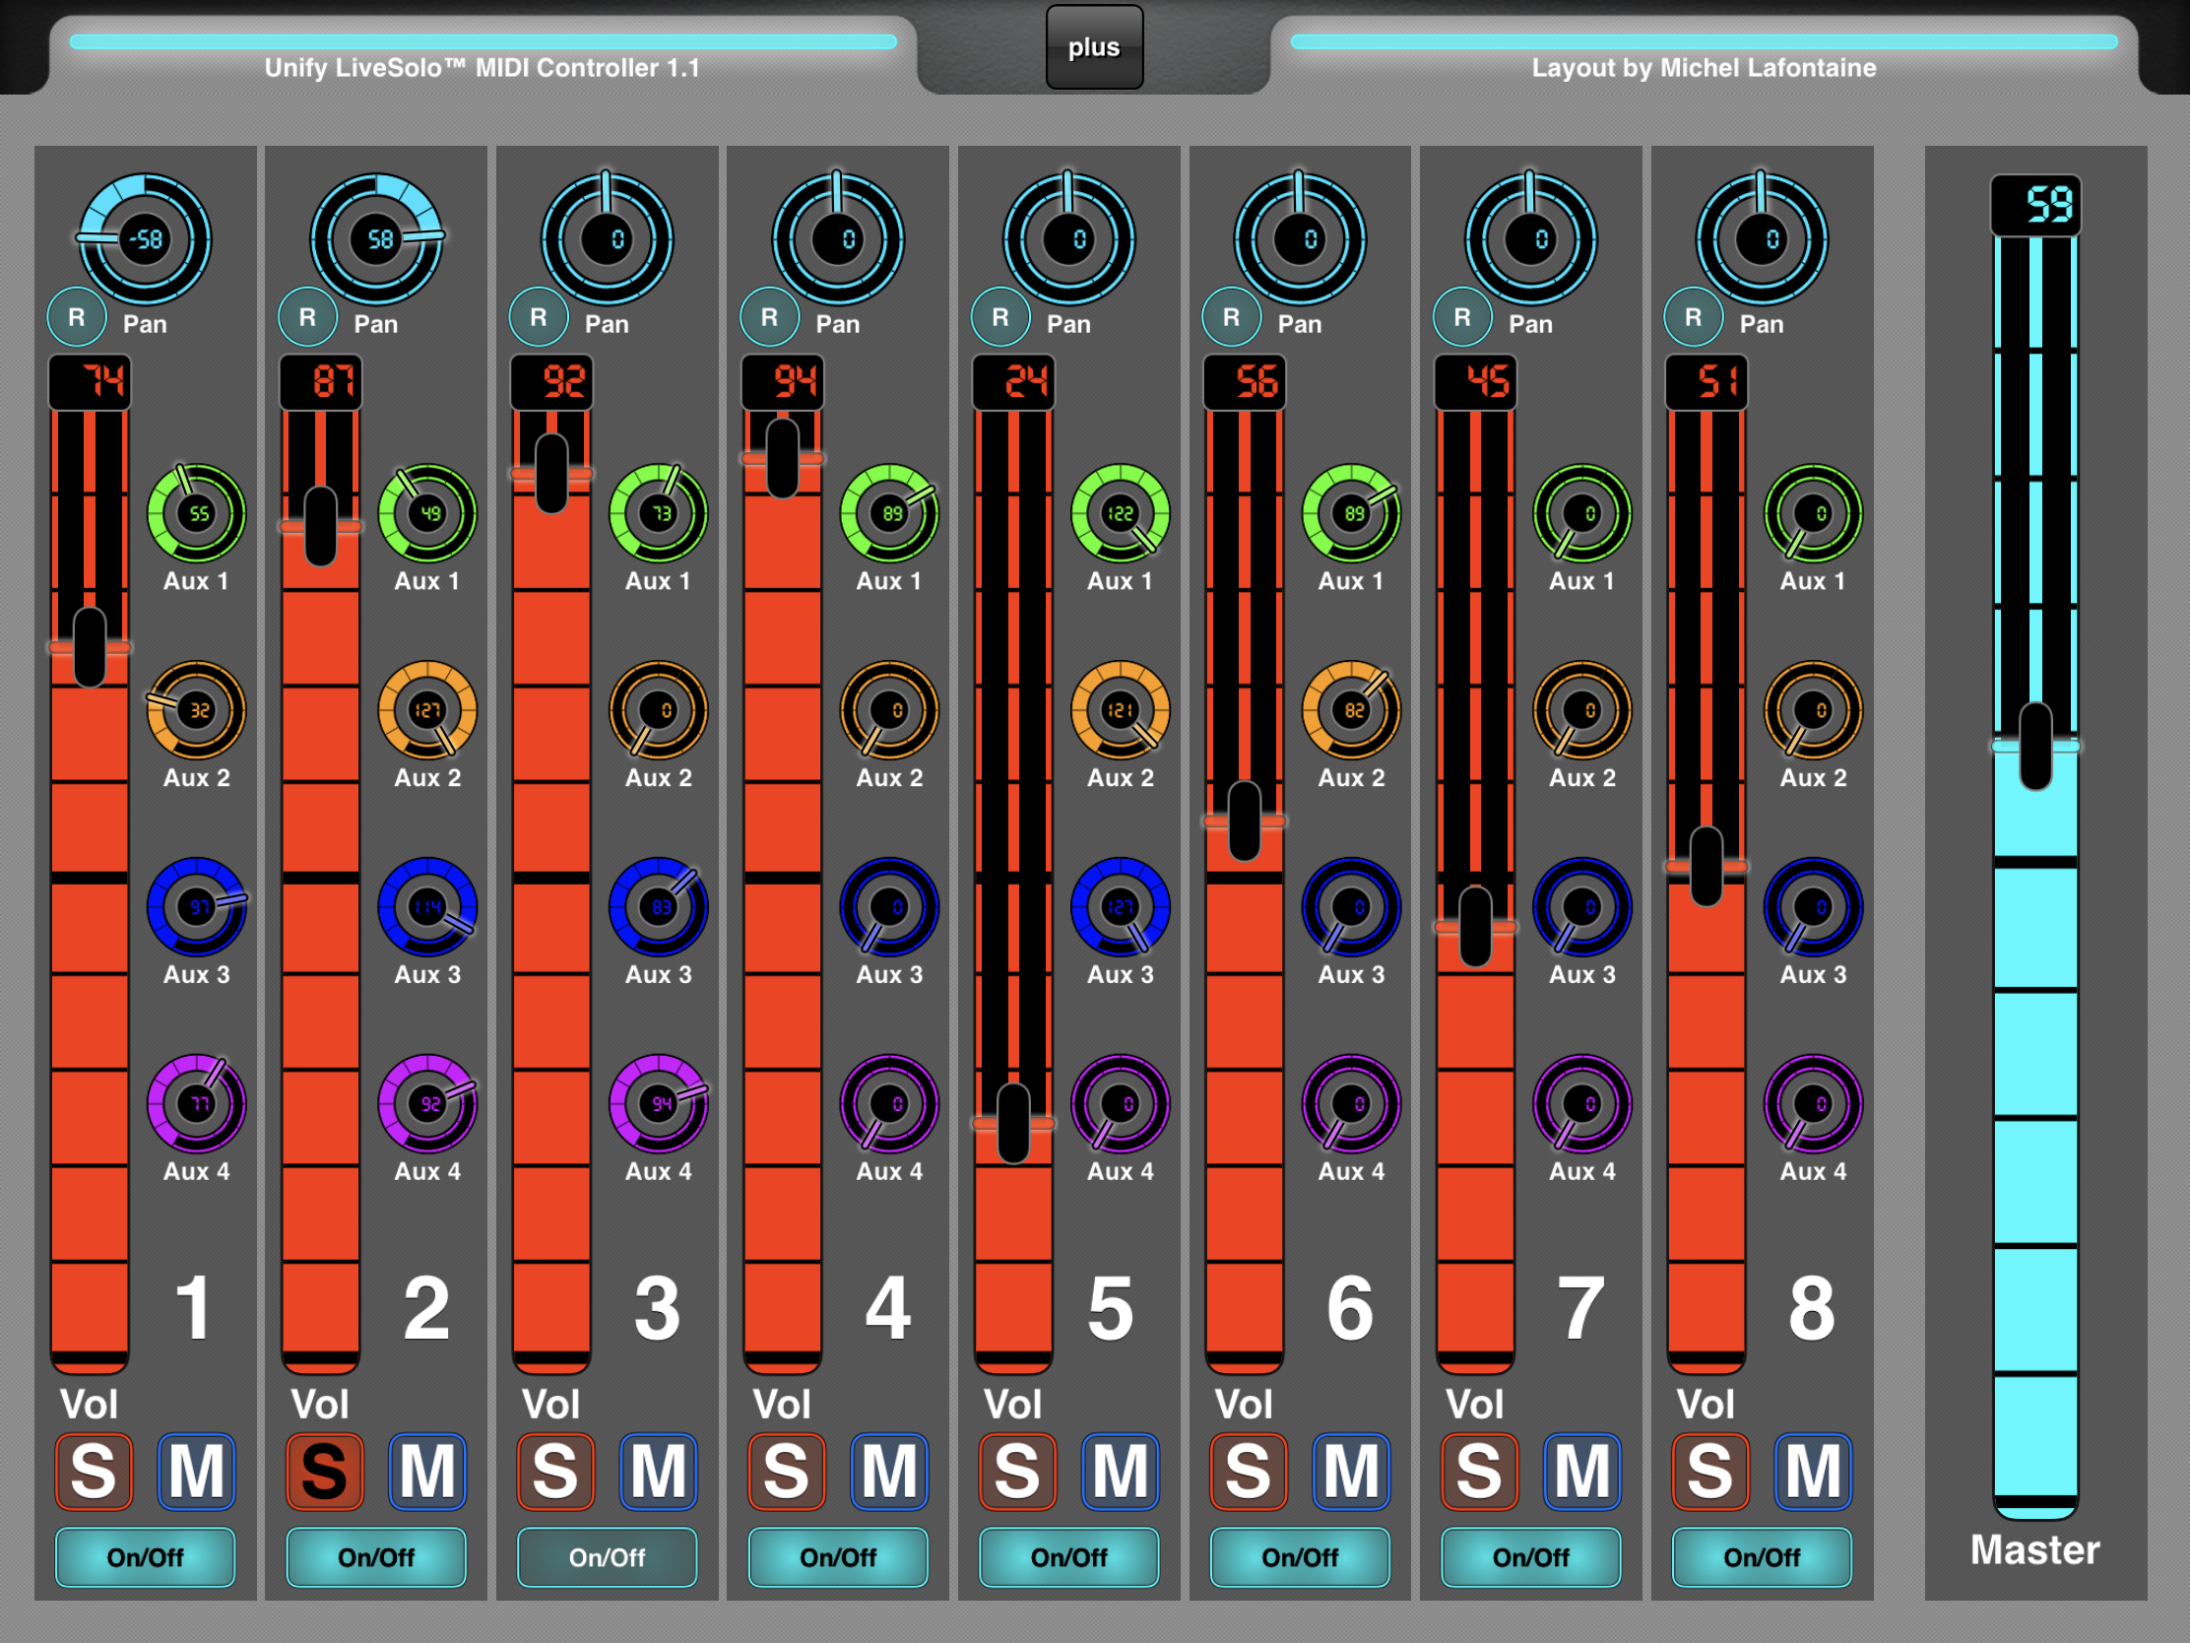Click channel 1 purple Aux 4 knob
The height and width of the screenshot is (1643, 2190).
click(x=196, y=1103)
